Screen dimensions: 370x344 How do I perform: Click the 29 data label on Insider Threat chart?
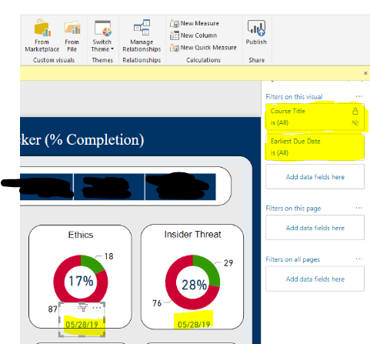(x=228, y=263)
